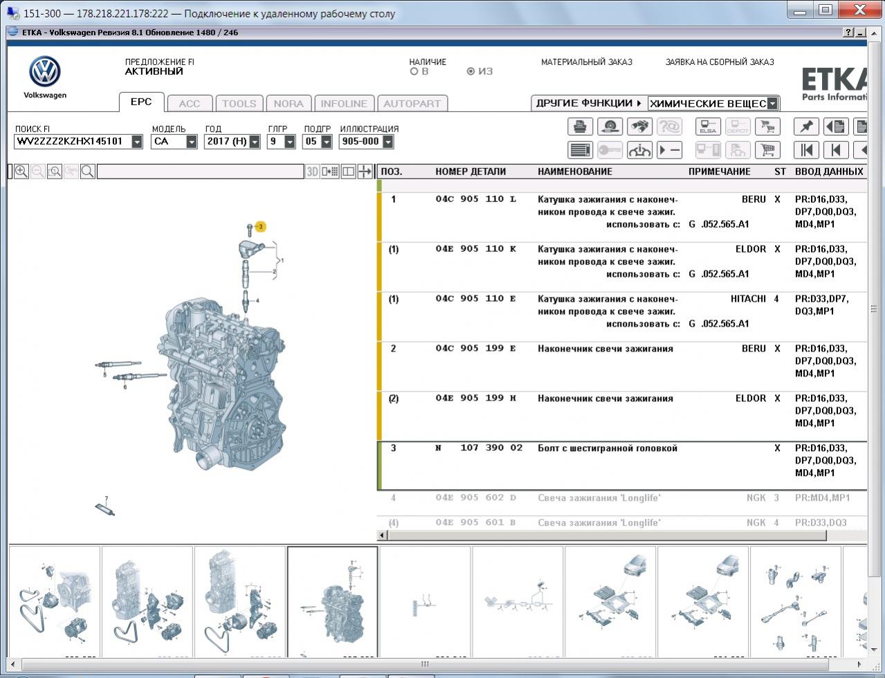Expand the МОДЕЛЬ dropdown
Viewport: 885px width, 678px height.
click(x=192, y=142)
